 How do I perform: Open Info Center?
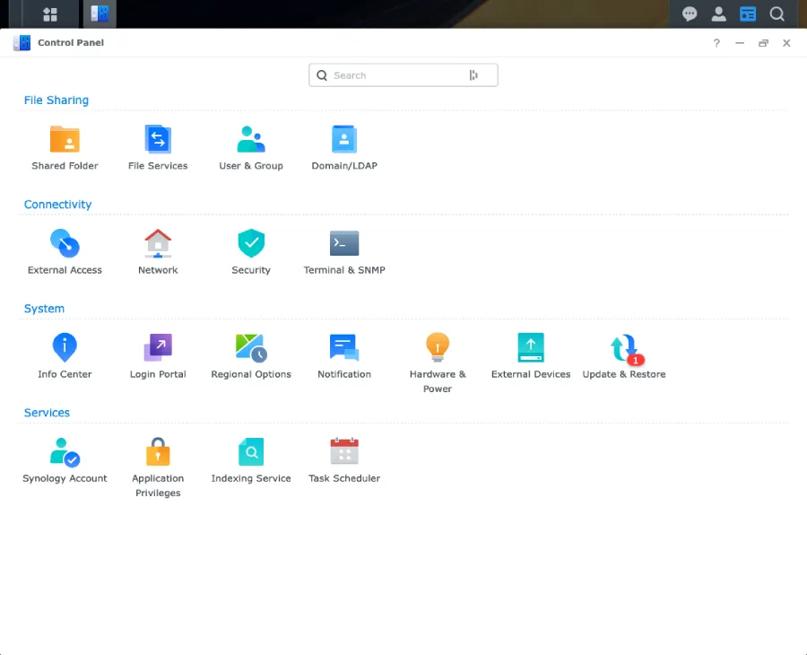pos(65,356)
